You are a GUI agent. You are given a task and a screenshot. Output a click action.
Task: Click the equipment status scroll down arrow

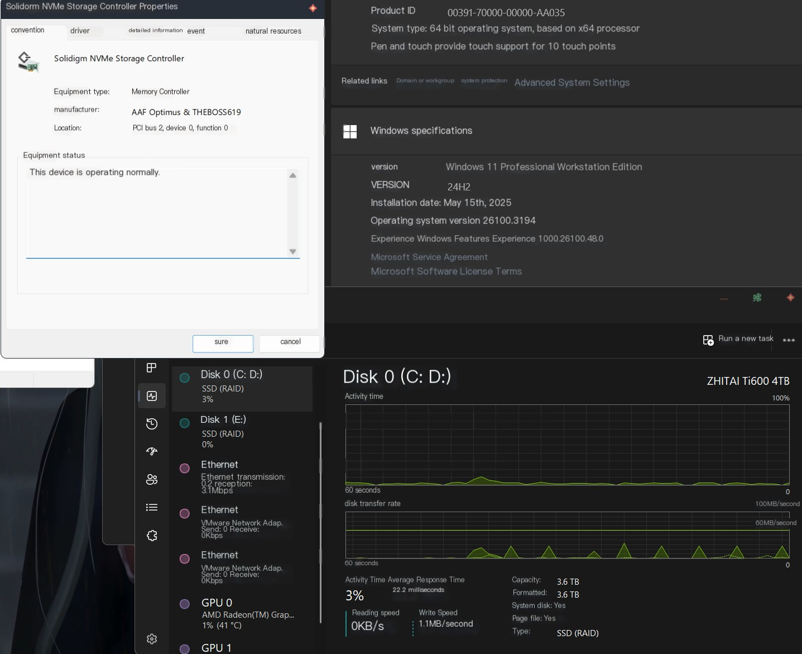292,251
